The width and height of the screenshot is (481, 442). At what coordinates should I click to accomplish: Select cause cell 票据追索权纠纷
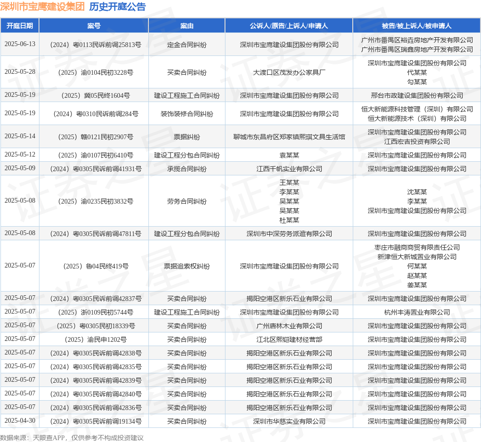click(x=187, y=266)
